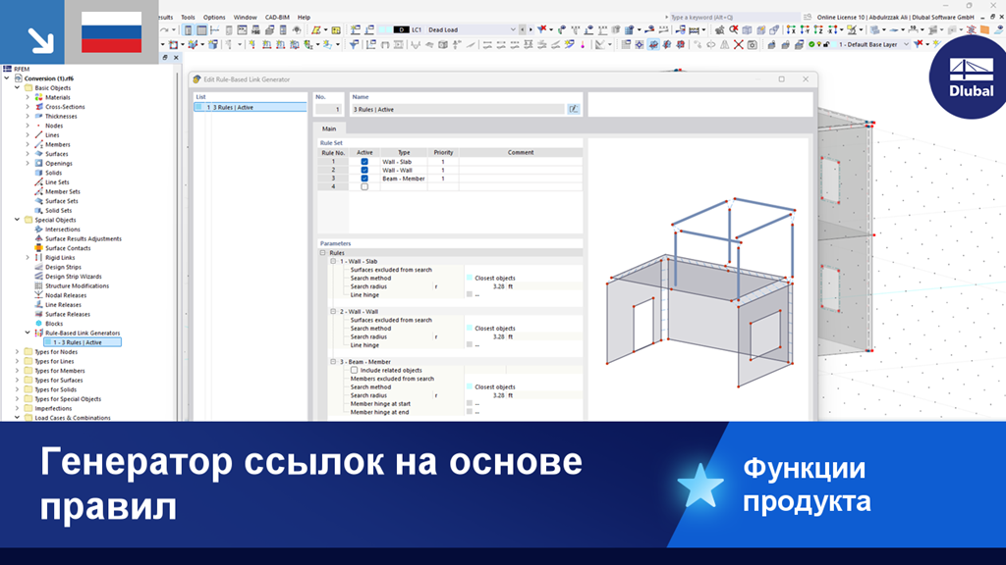1006x565 pixels.
Task: Open the 1 - Default Base Layer dropdown
Action: (906, 45)
